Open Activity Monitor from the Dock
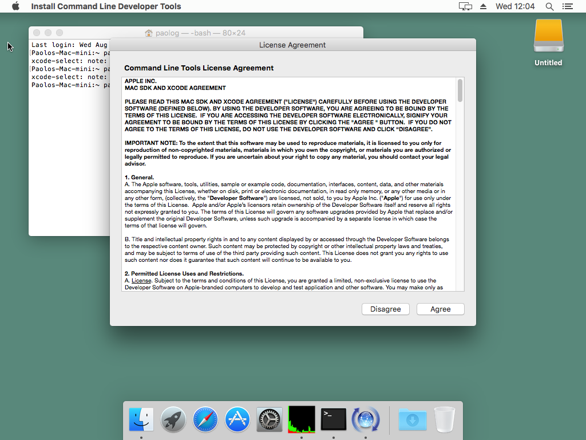Screen dimensions: 586x440 pos(301,419)
